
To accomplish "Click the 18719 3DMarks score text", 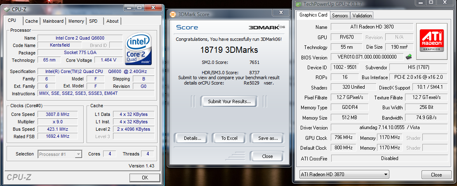I will pos(229,50).
